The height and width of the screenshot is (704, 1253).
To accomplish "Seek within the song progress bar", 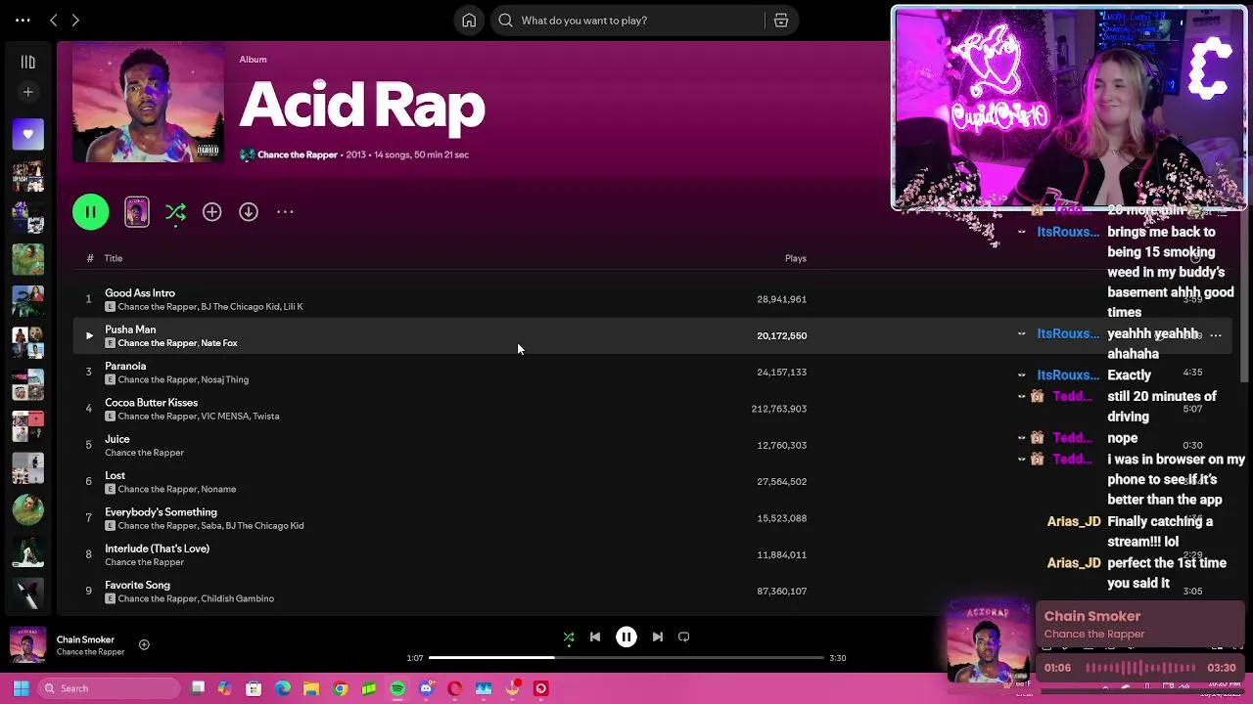I will [x=626, y=658].
